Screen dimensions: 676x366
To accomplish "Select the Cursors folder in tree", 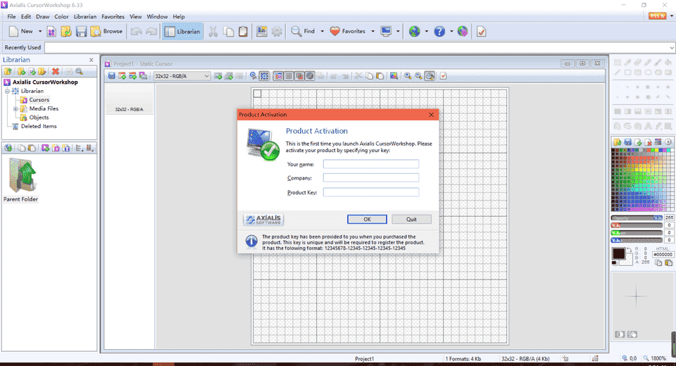I will point(39,99).
